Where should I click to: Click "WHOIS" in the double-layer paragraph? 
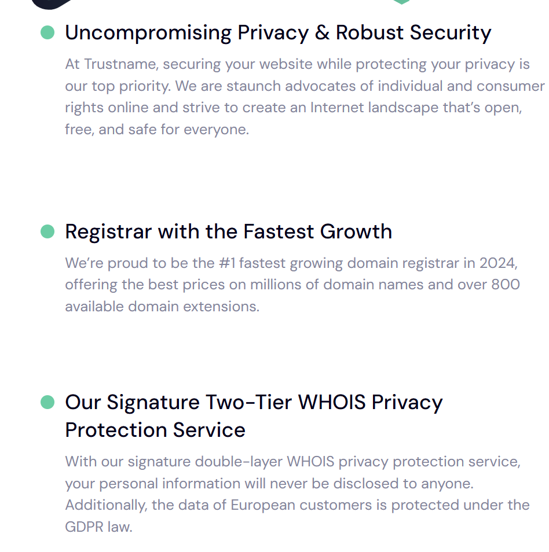click(x=310, y=462)
